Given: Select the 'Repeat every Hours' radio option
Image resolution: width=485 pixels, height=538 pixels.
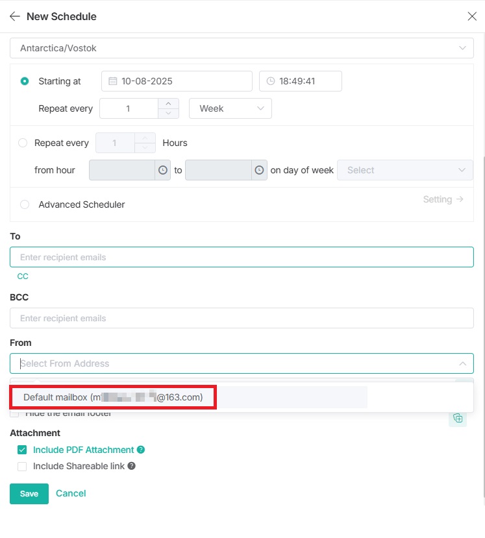Looking at the screenshot, I should [24, 143].
